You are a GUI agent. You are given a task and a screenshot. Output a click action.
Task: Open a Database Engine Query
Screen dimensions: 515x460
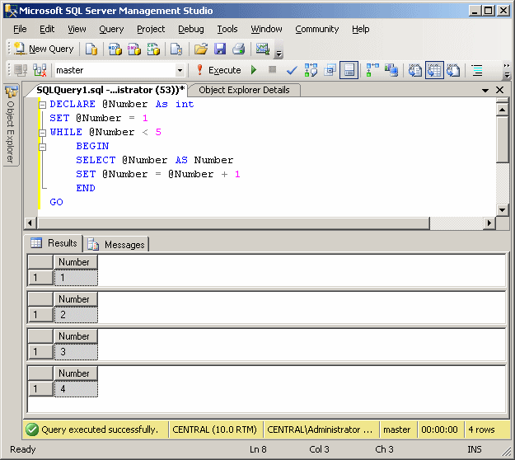coord(91,49)
